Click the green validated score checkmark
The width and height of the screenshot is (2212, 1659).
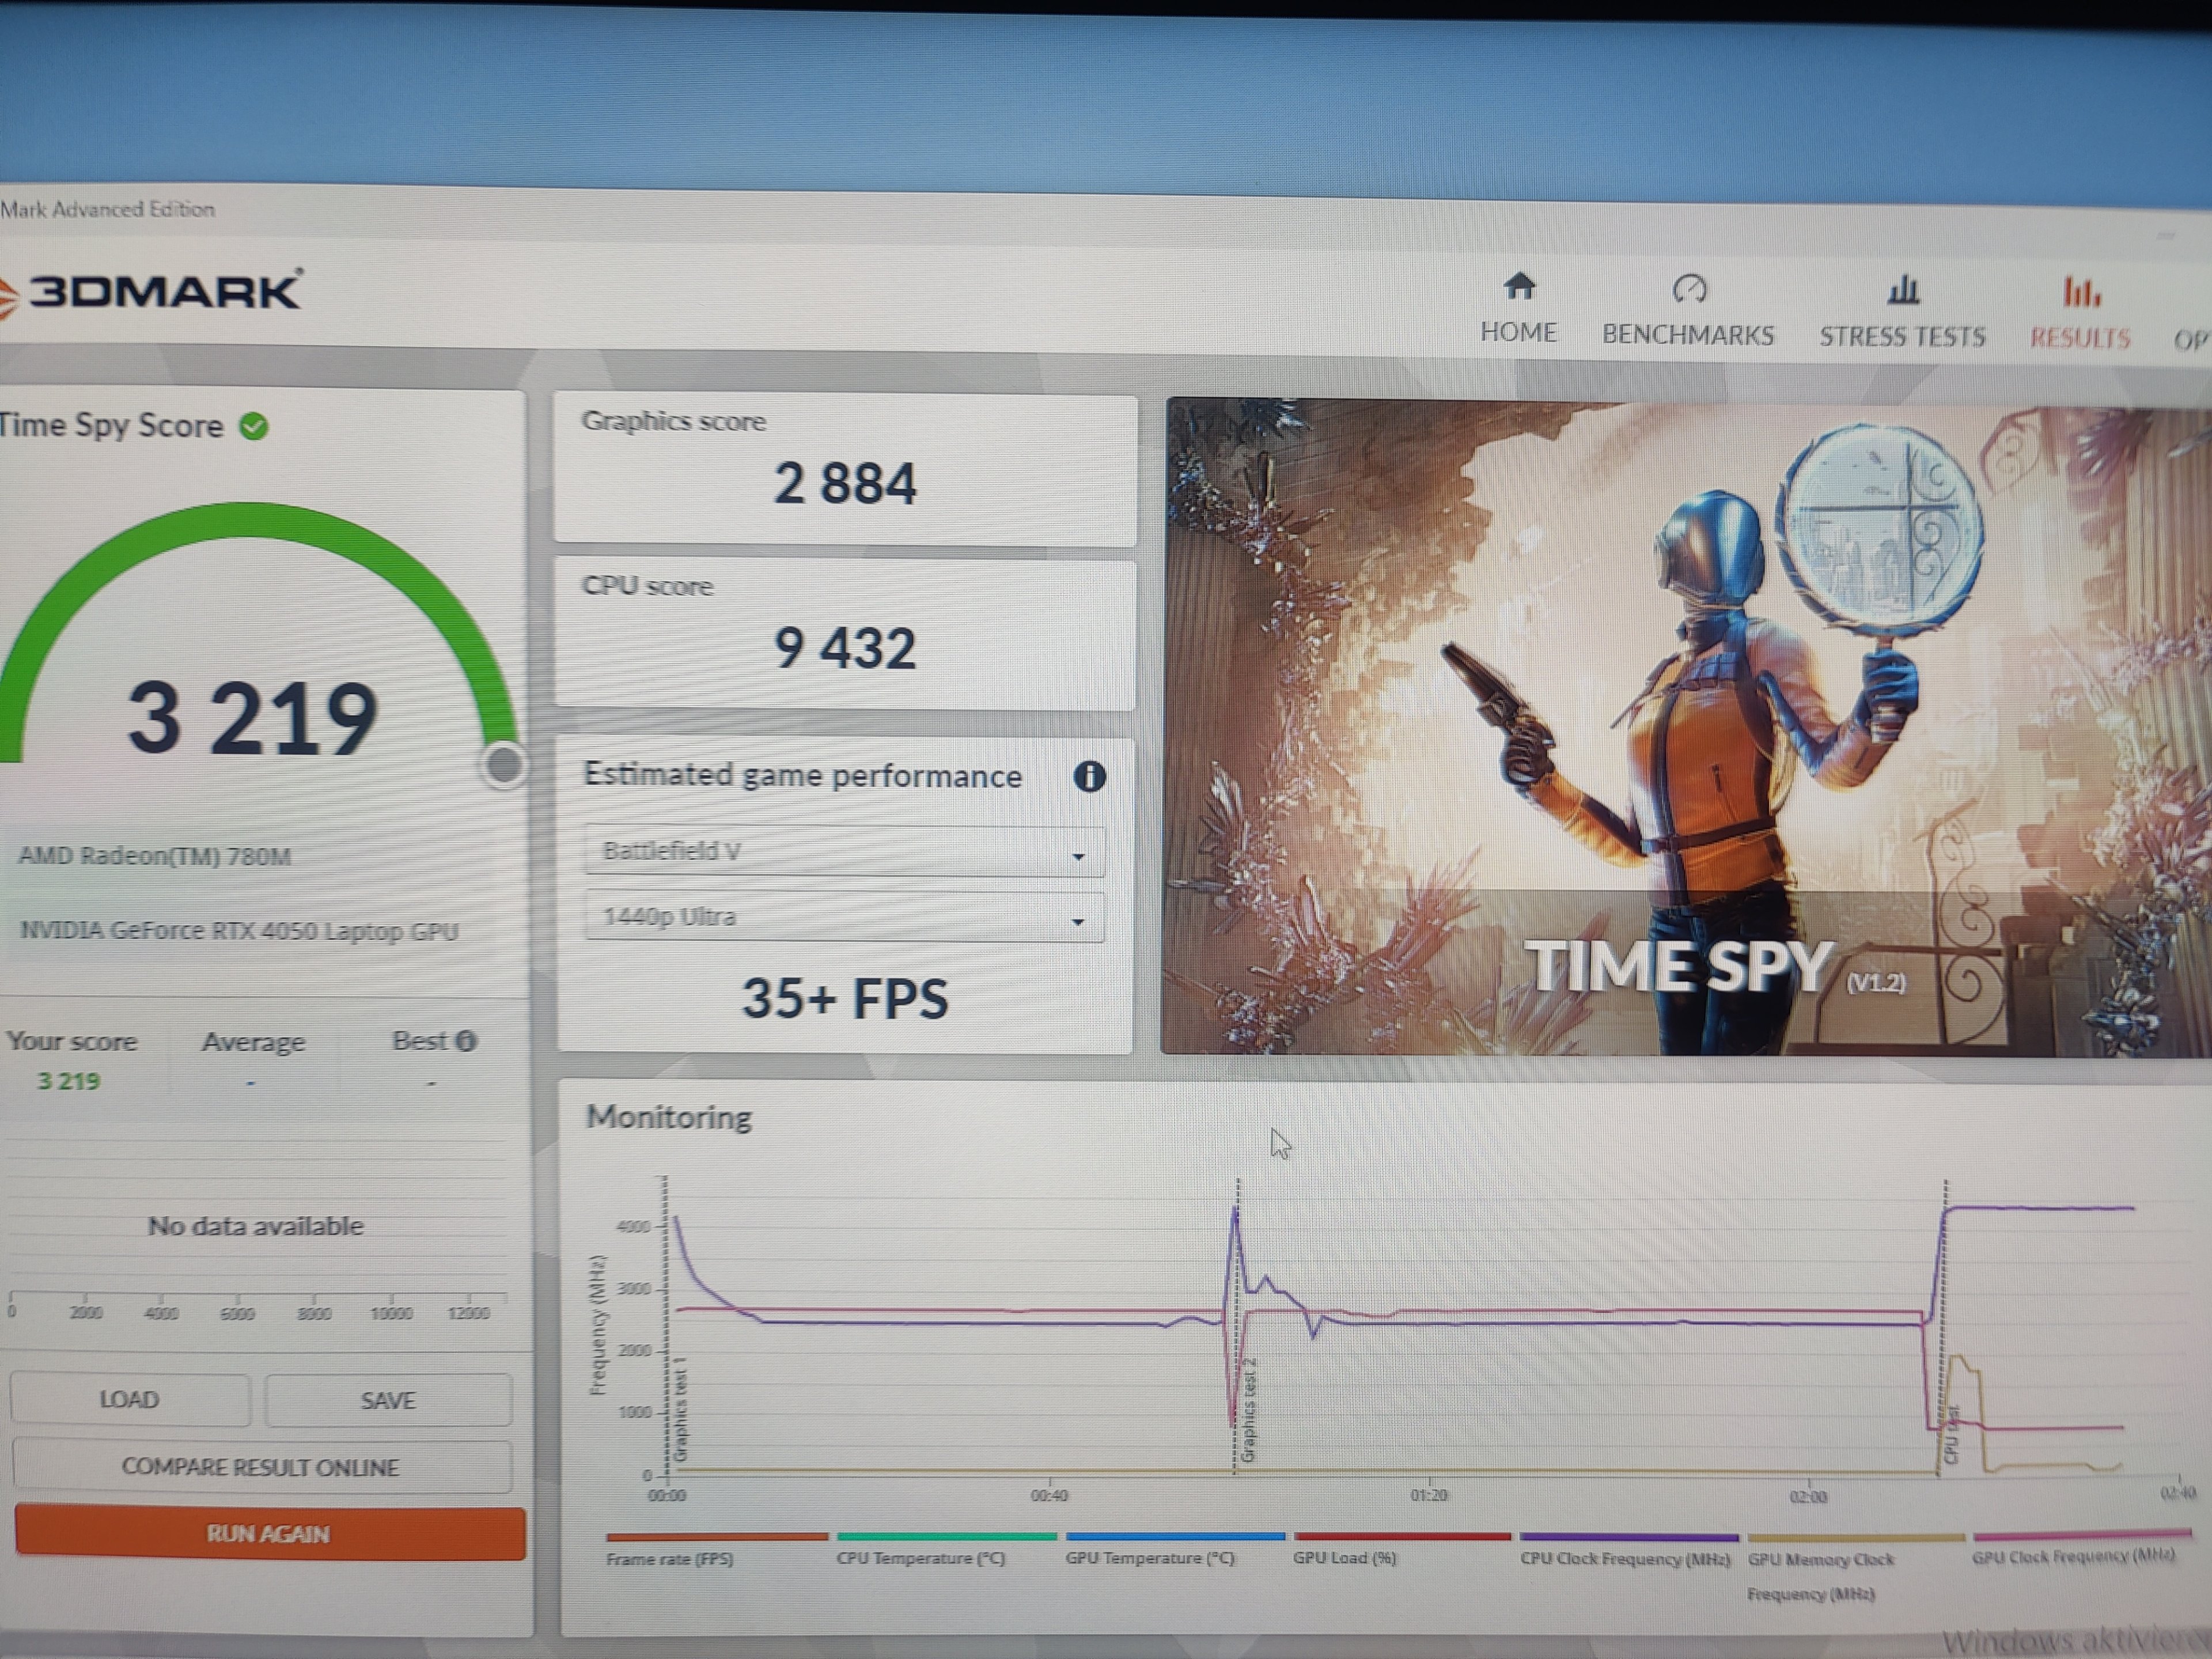click(254, 427)
